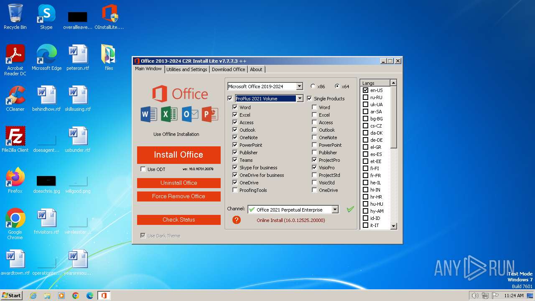Check the ru-RU language
Viewport: 535px width, 301px height.
pyautogui.click(x=365, y=97)
